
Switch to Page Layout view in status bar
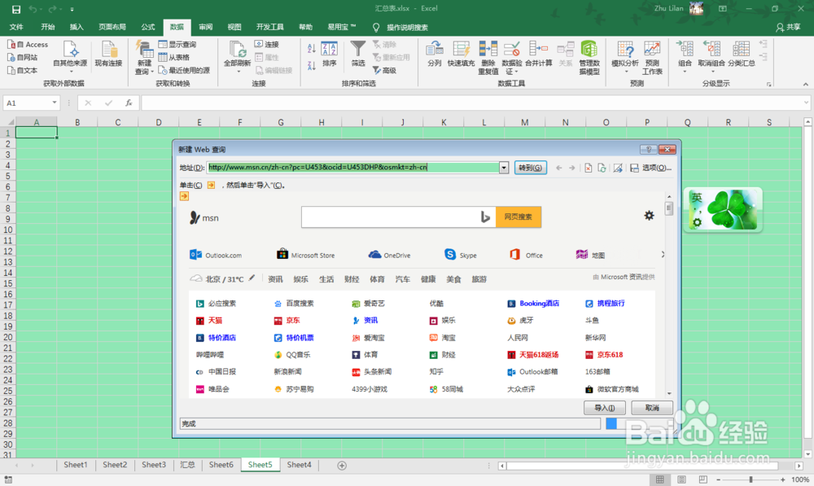tap(681, 479)
